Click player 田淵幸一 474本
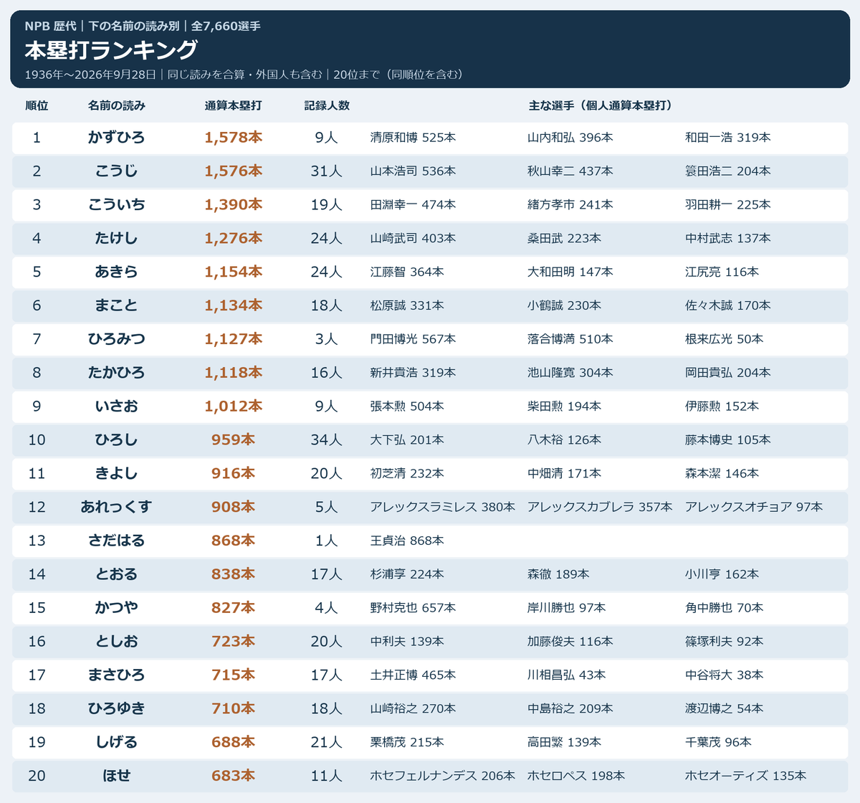This screenshot has height=803, width=860. (413, 204)
